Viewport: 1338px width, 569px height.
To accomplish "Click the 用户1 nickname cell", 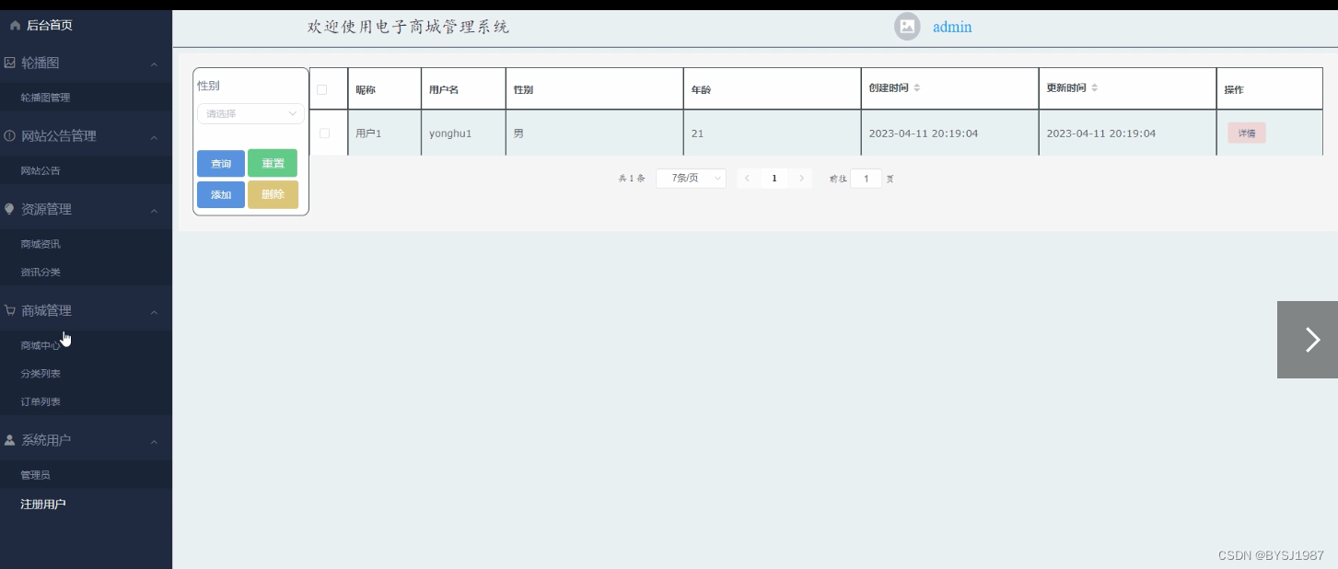I will click(x=368, y=134).
